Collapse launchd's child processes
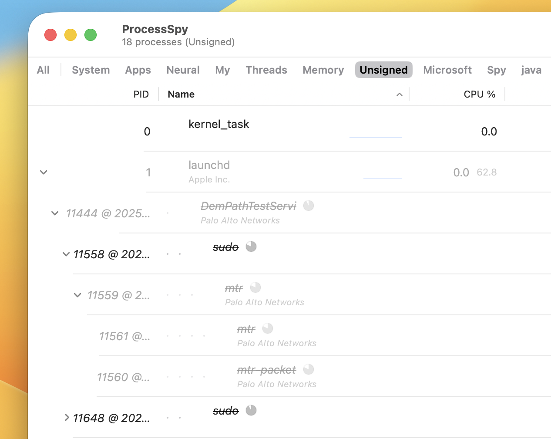The width and height of the screenshot is (551, 439). (x=44, y=172)
